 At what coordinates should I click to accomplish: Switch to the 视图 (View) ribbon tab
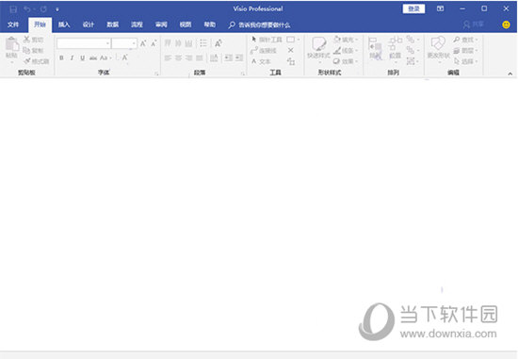(186, 24)
